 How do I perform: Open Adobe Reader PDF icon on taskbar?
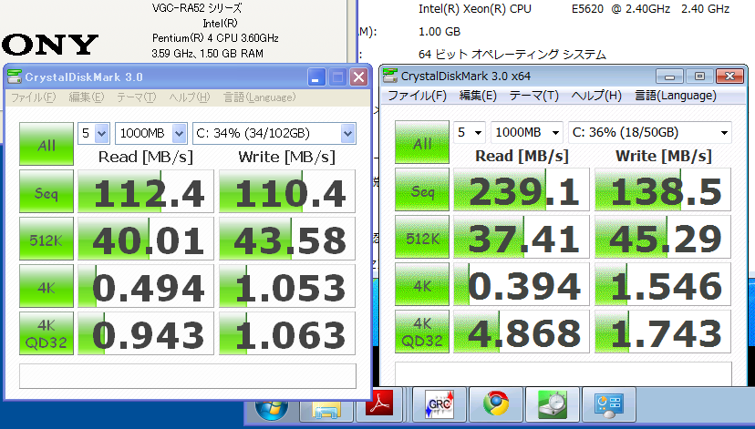[x=379, y=405]
